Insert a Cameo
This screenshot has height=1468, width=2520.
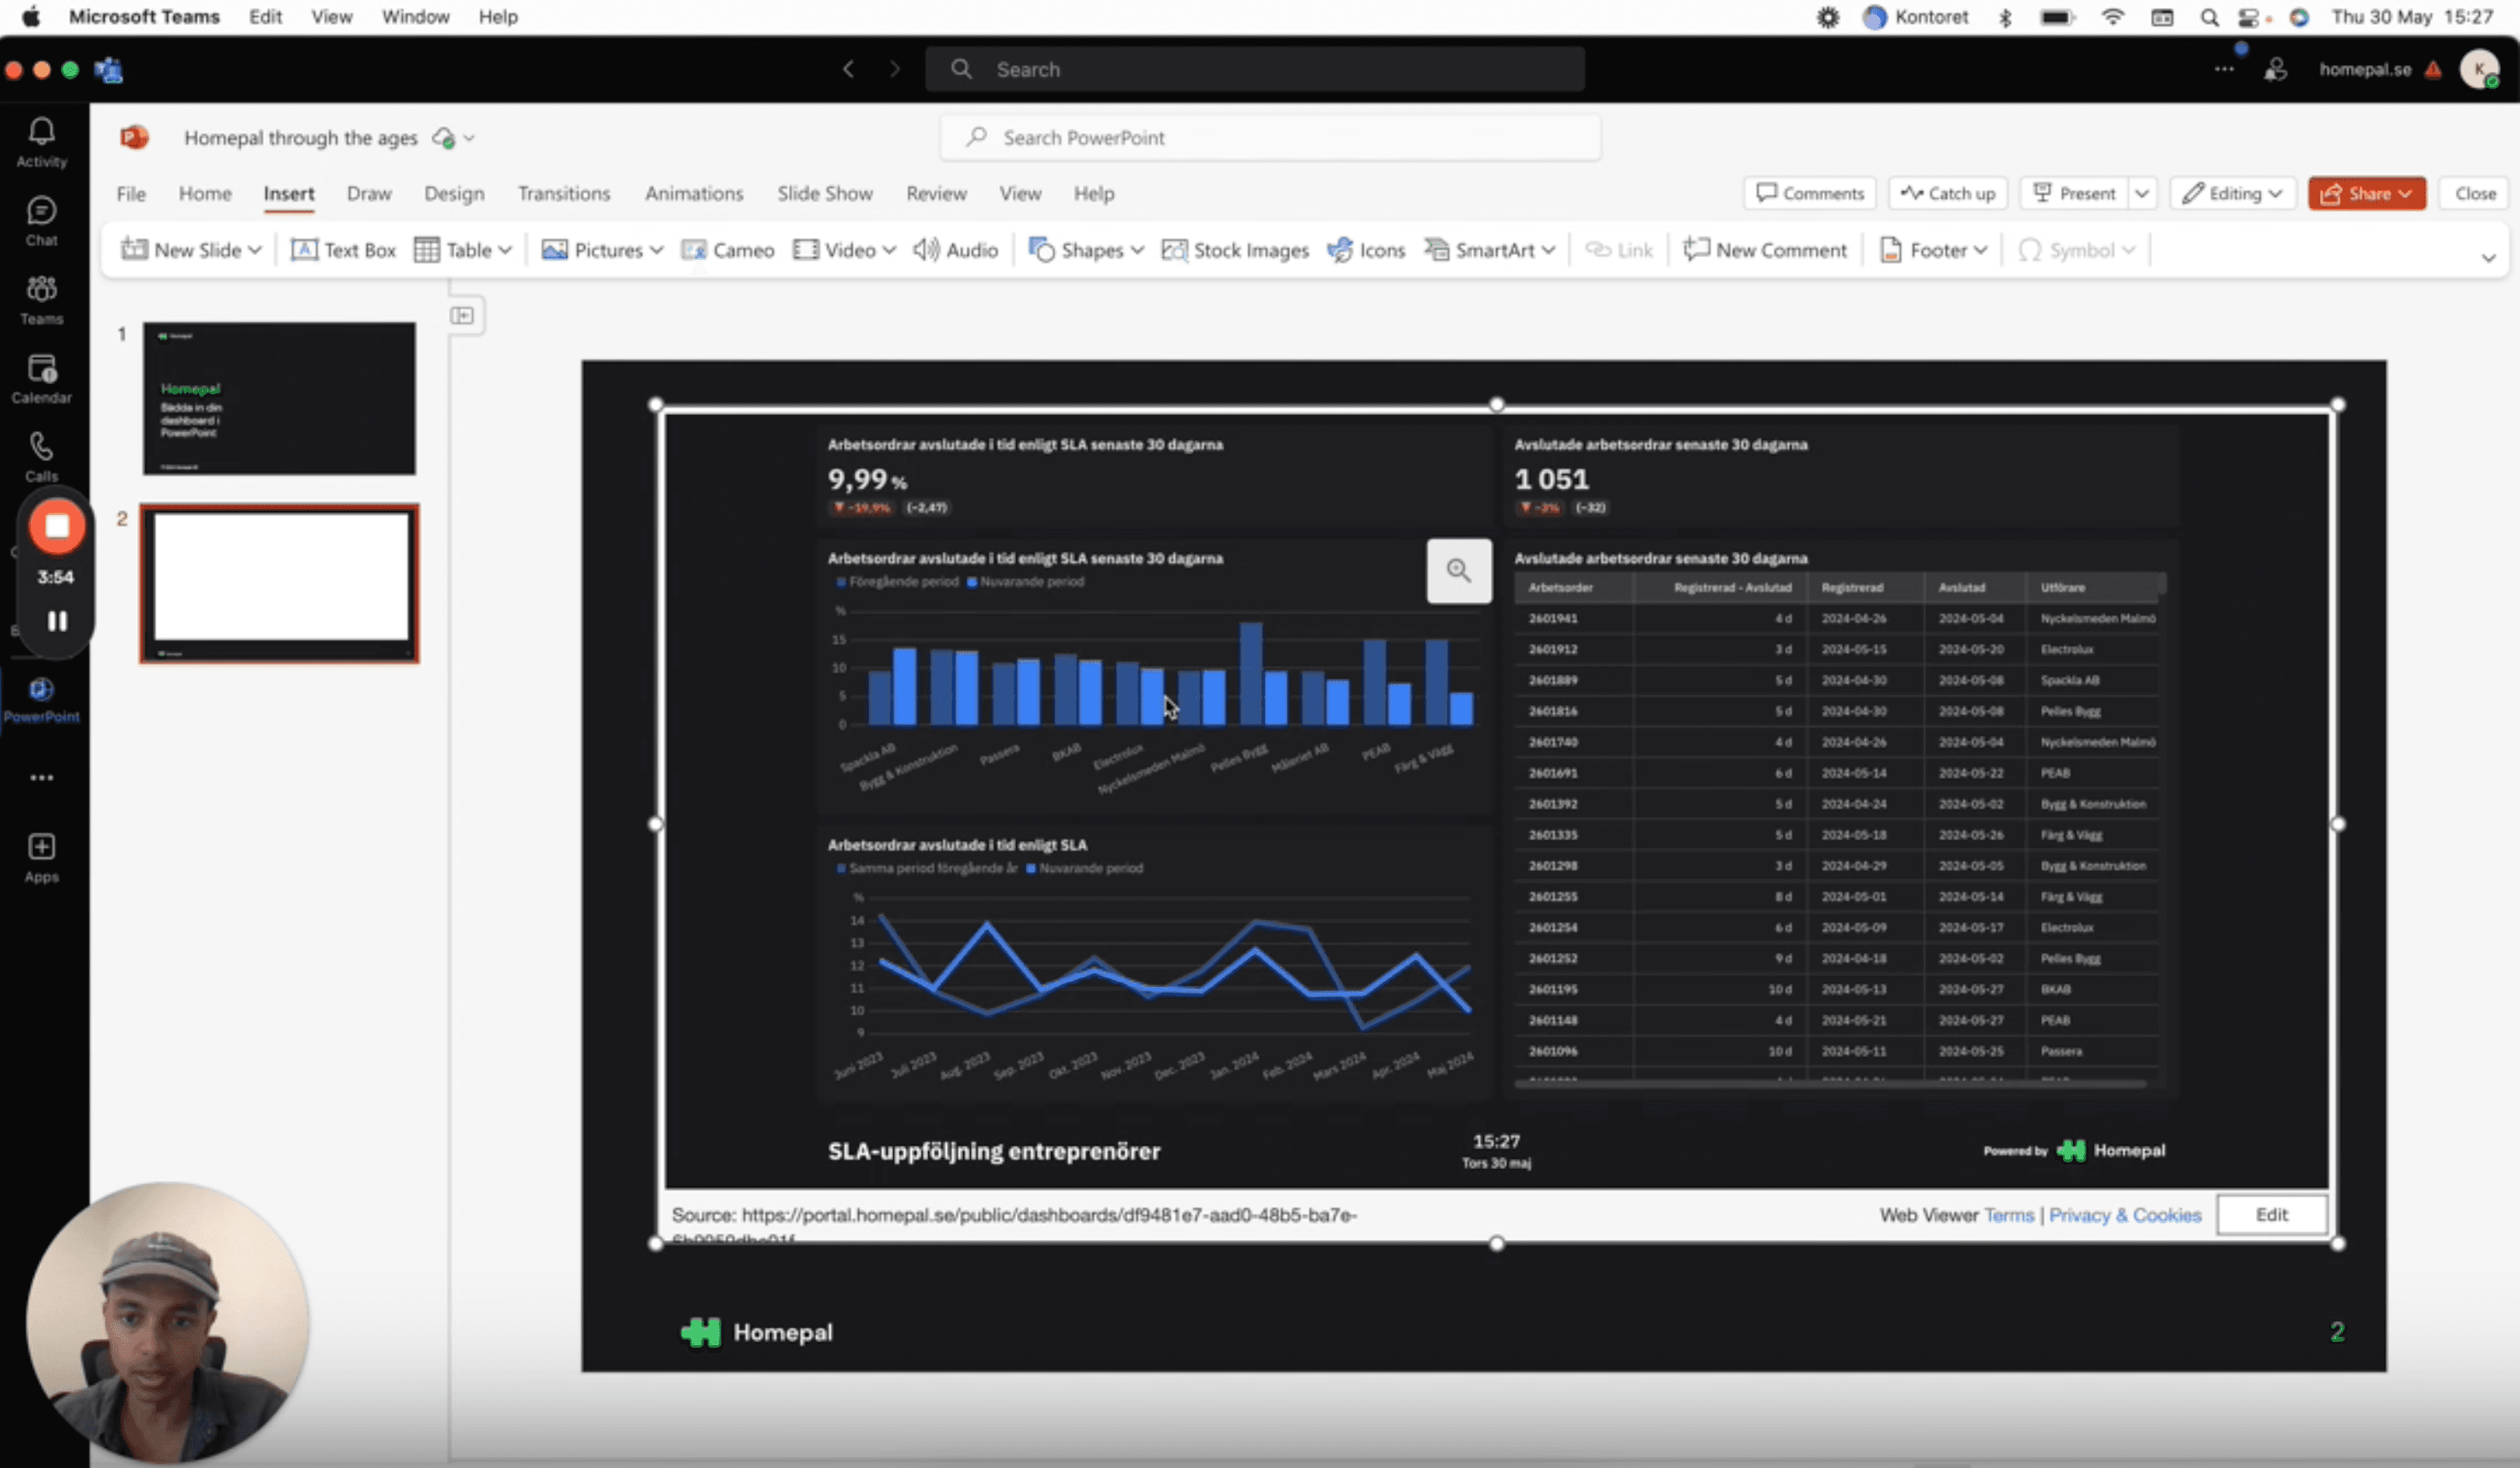(728, 251)
